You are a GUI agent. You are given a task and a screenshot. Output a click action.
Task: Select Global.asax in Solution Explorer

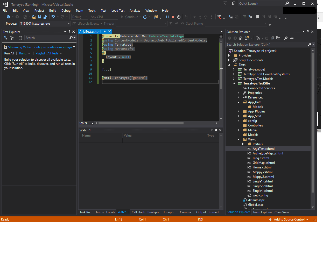[x=256, y=205]
